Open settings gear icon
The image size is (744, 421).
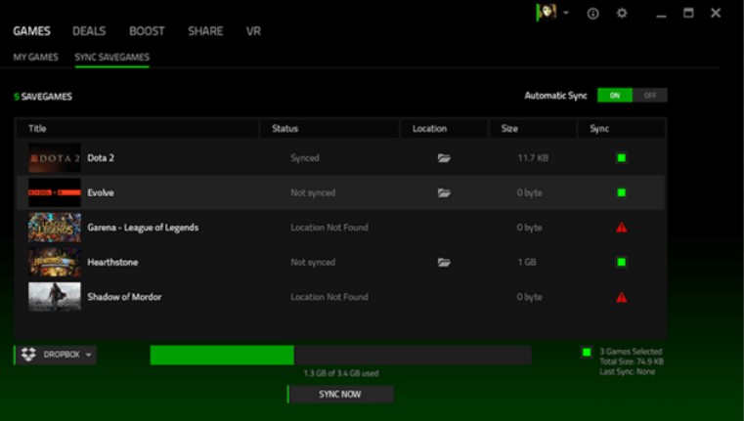click(622, 14)
